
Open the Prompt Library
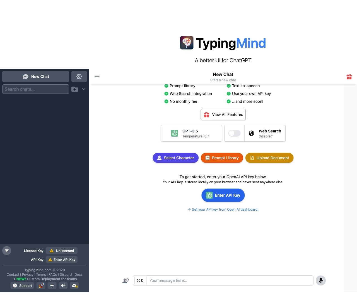[222, 158]
